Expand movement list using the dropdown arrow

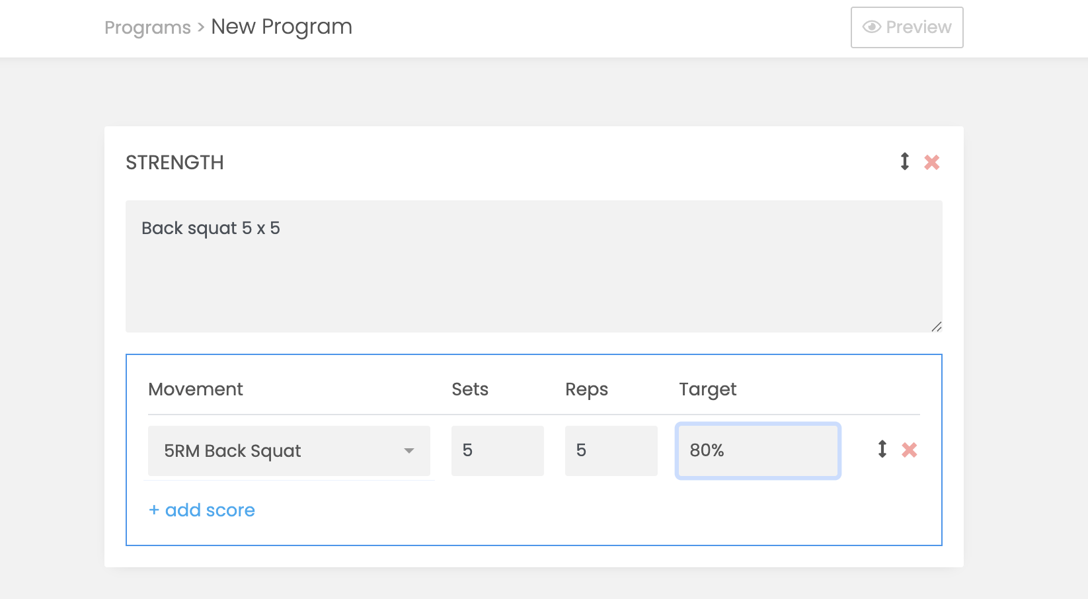click(x=409, y=451)
